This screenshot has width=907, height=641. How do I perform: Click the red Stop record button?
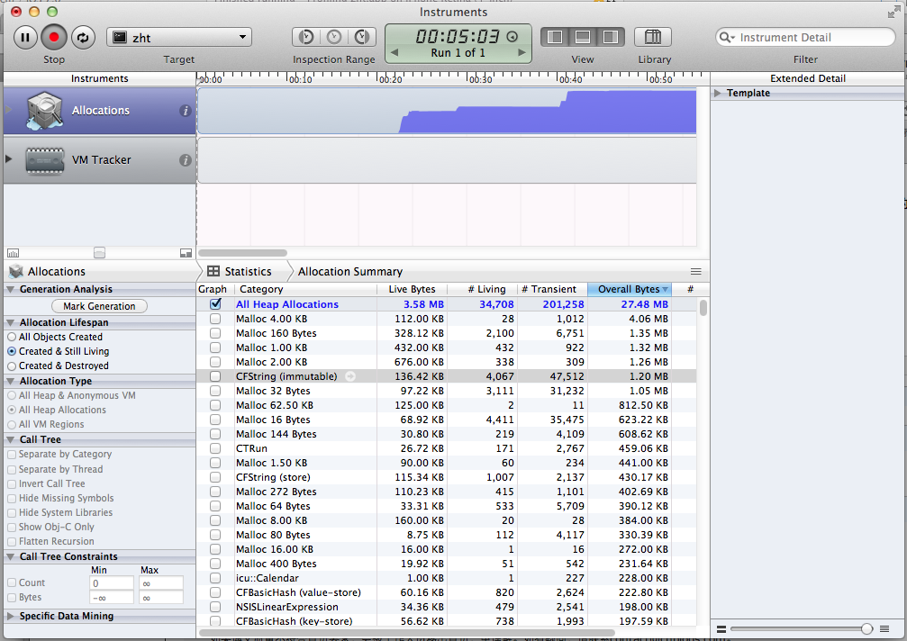(54, 38)
